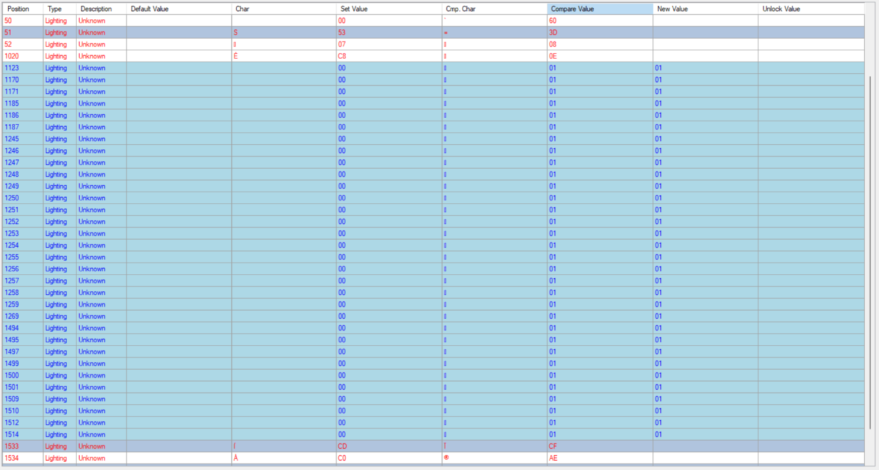
Task: Click the Unlock Value cell of row 50
Action: (811, 21)
